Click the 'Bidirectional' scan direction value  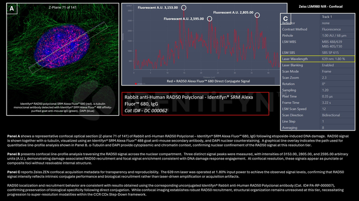[x=331, y=115]
